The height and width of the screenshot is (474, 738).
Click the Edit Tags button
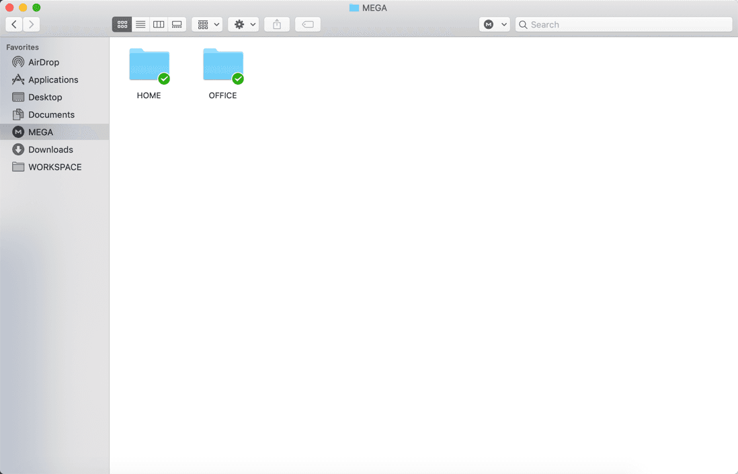pyautogui.click(x=308, y=24)
